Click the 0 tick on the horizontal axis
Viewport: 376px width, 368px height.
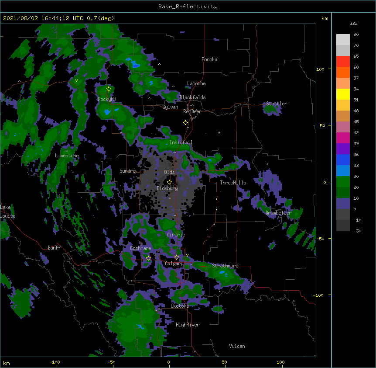(168, 362)
